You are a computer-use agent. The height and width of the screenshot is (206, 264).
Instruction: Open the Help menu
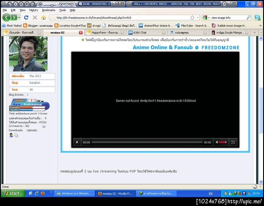(73, 10)
